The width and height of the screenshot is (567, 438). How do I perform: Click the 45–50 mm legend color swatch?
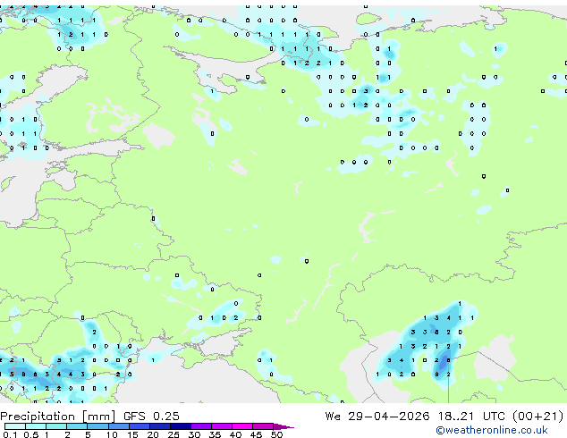point(263,426)
